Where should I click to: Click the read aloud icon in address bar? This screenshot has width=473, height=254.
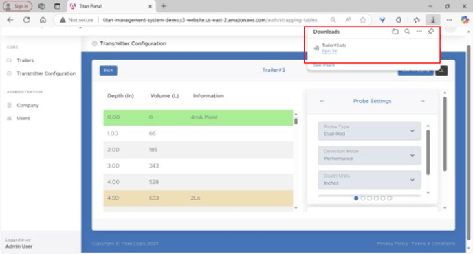click(348, 20)
